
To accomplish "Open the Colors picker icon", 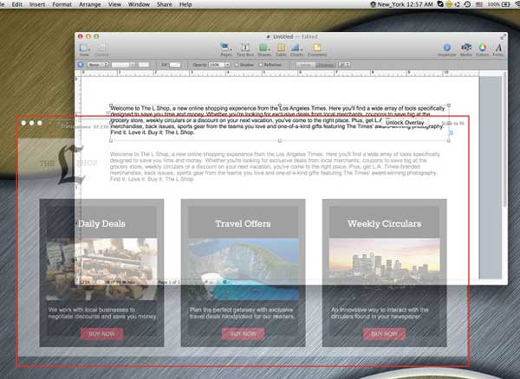I will [482, 49].
